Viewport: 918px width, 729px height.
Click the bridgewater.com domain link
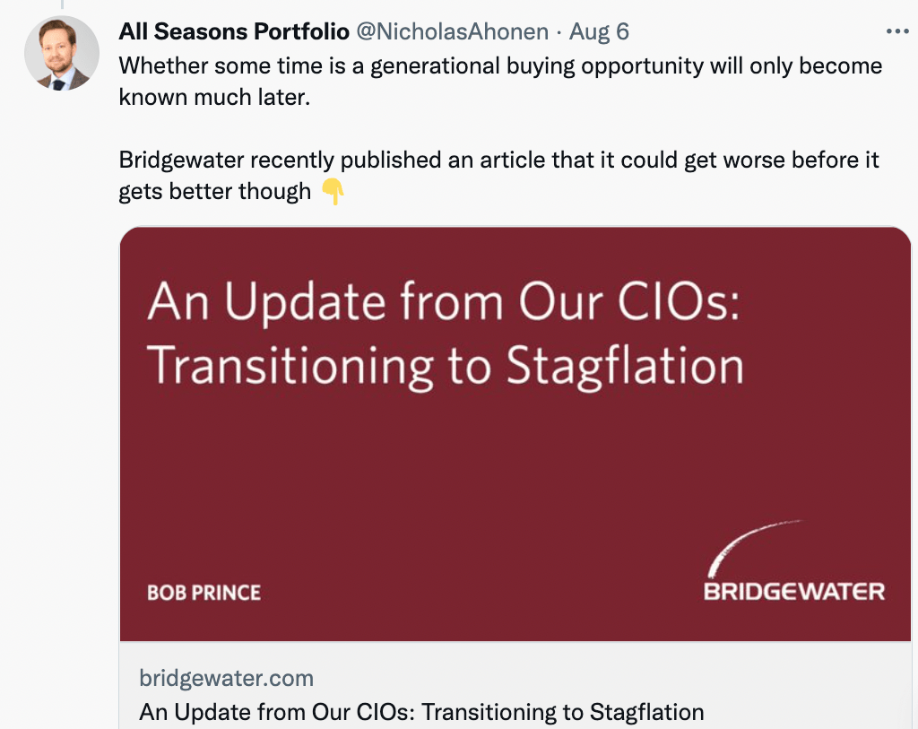pos(227,678)
